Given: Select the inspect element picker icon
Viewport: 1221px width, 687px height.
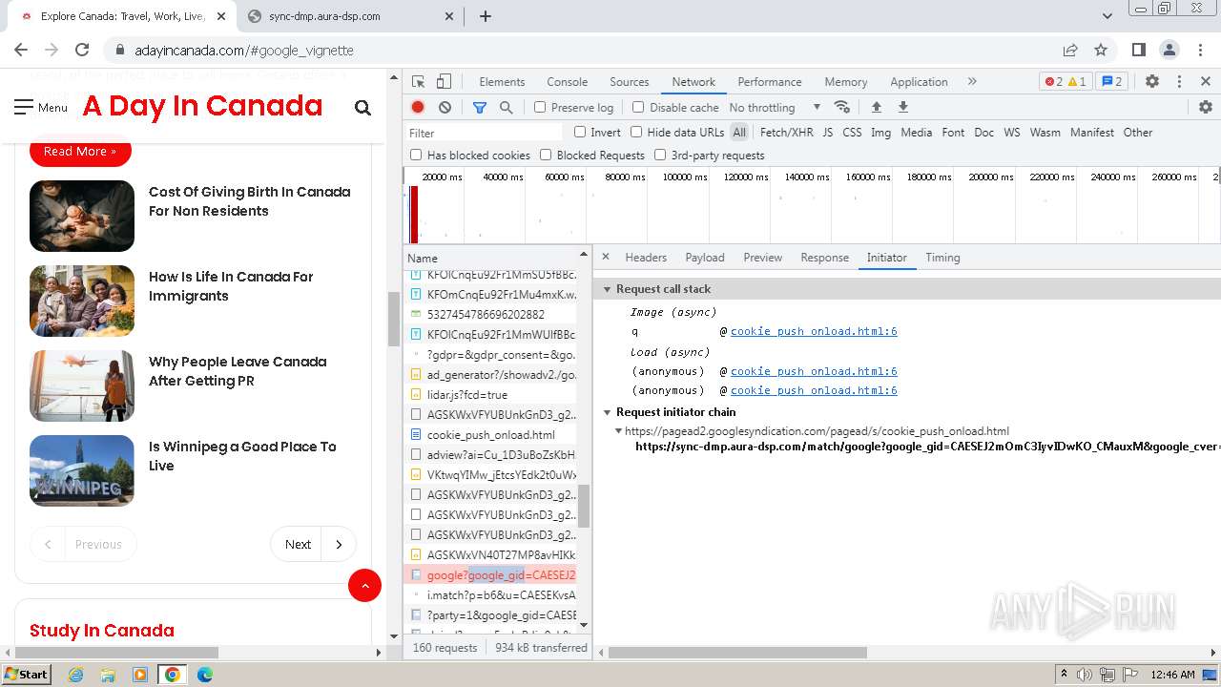Looking at the screenshot, I should tap(418, 82).
